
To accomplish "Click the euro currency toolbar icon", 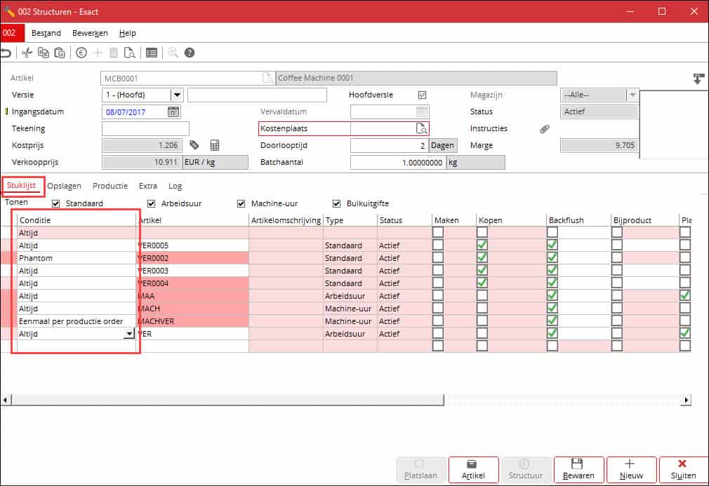I will (81, 53).
